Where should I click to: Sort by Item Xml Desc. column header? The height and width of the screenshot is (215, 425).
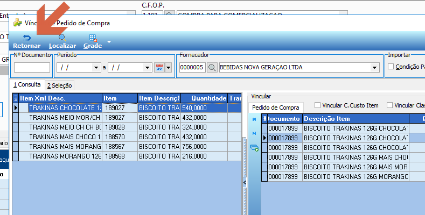[60, 98]
